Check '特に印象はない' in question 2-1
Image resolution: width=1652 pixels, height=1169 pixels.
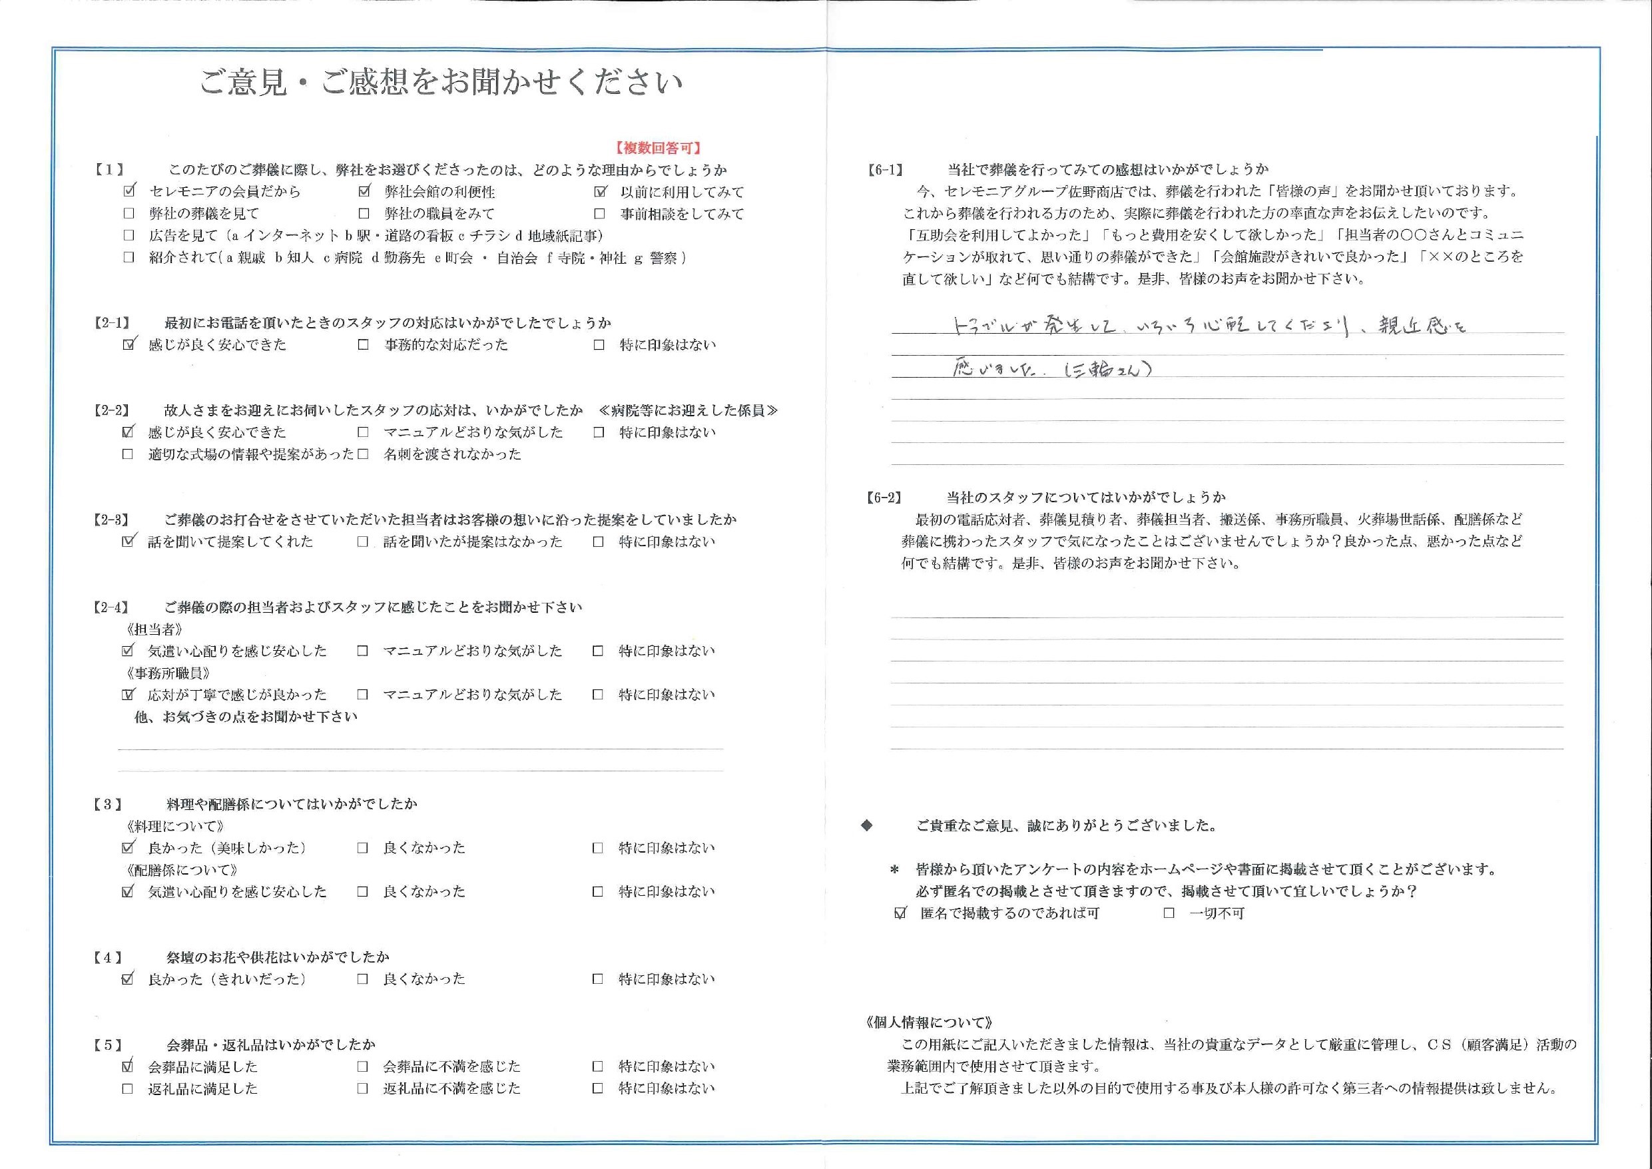click(x=599, y=345)
